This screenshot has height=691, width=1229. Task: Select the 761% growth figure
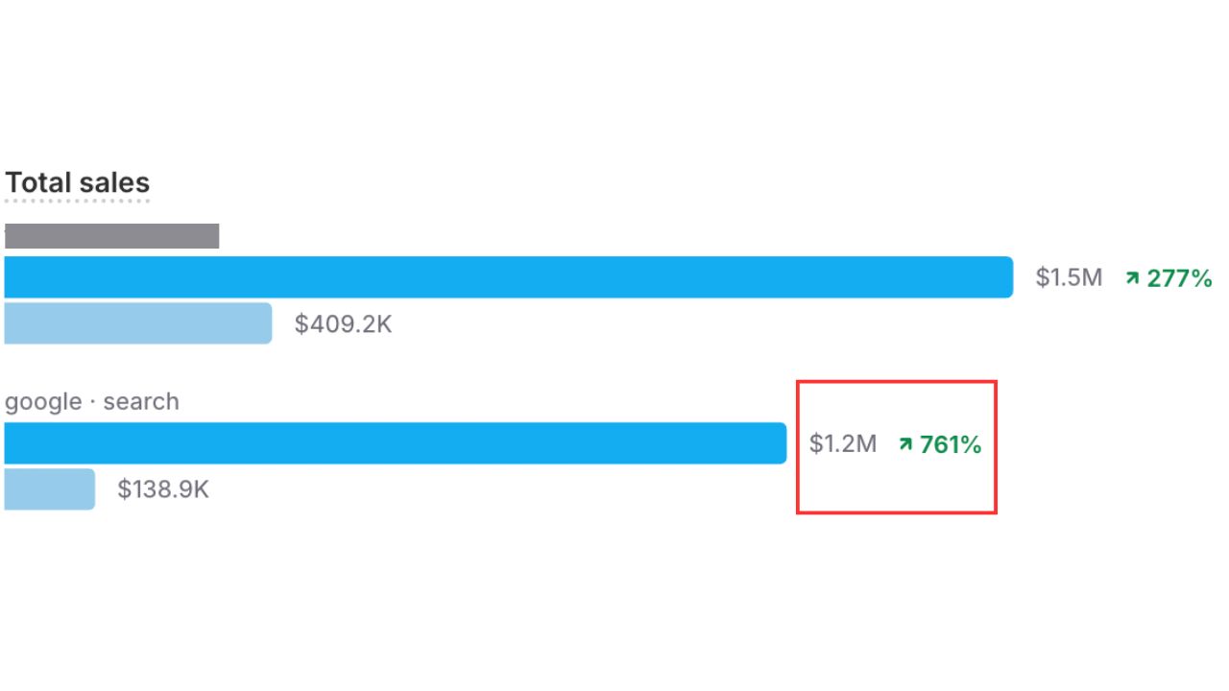click(x=951, y=444)
